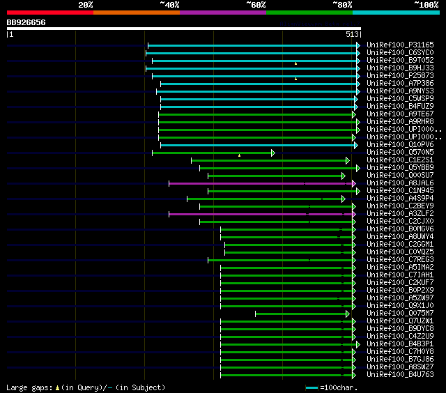Image resolution: width=446 pixels, height=393 pixels.
Task: Click the UniRef100_C7REG3 label
Action: tap(400, 260)
